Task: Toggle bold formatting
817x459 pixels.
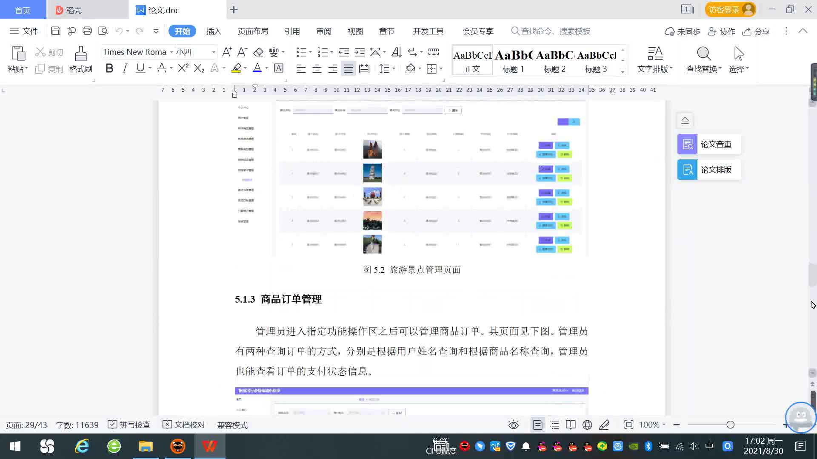Action: 109,68
